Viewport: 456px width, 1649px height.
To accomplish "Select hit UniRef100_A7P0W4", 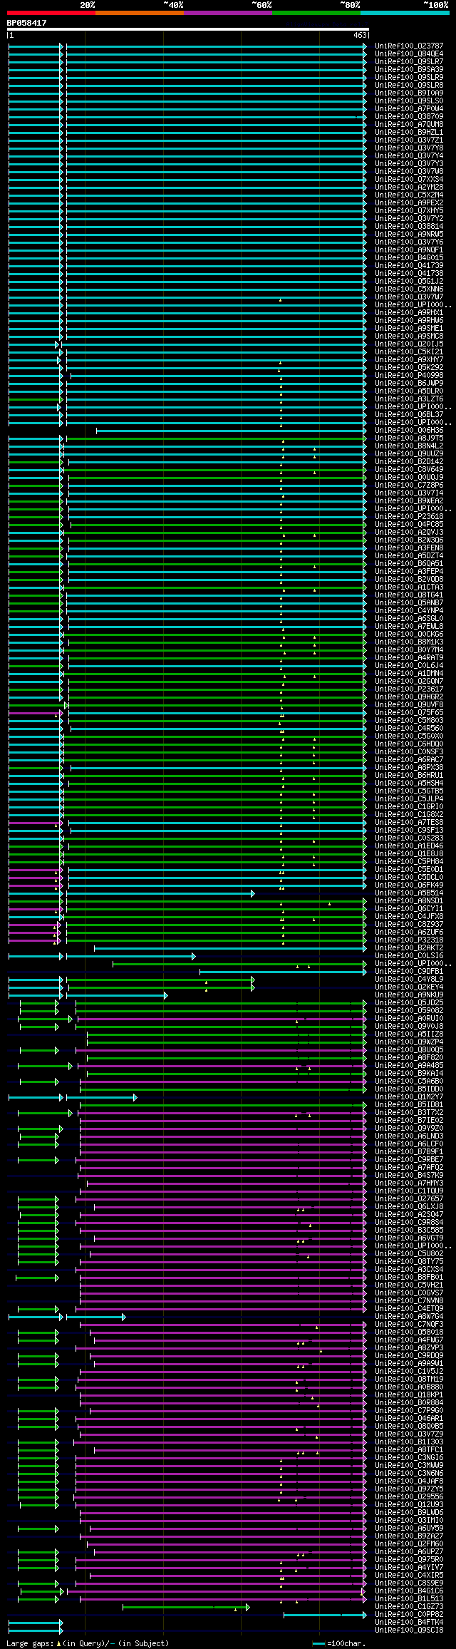I will pyautogui.click(x=409, y=108).
